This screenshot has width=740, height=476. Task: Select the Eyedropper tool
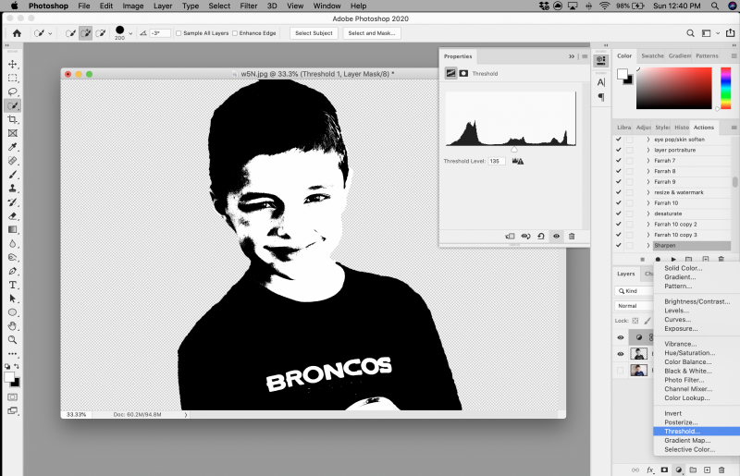13,147
